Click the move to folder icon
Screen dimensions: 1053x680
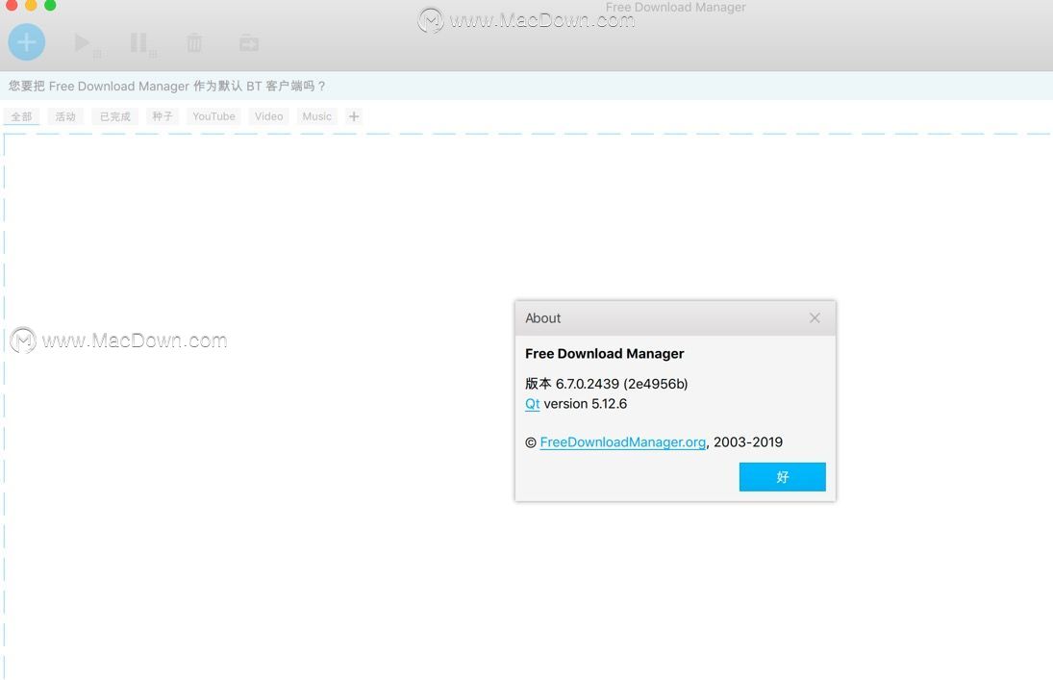click(249, 43)
